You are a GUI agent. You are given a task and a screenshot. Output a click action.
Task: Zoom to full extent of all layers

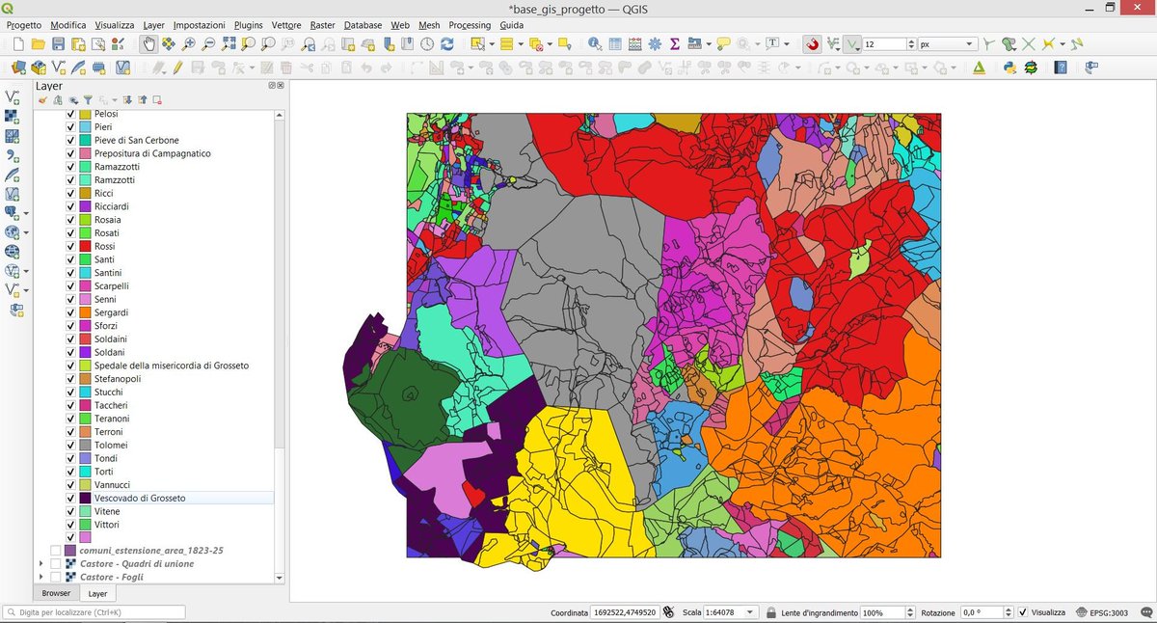pos(229,44)
